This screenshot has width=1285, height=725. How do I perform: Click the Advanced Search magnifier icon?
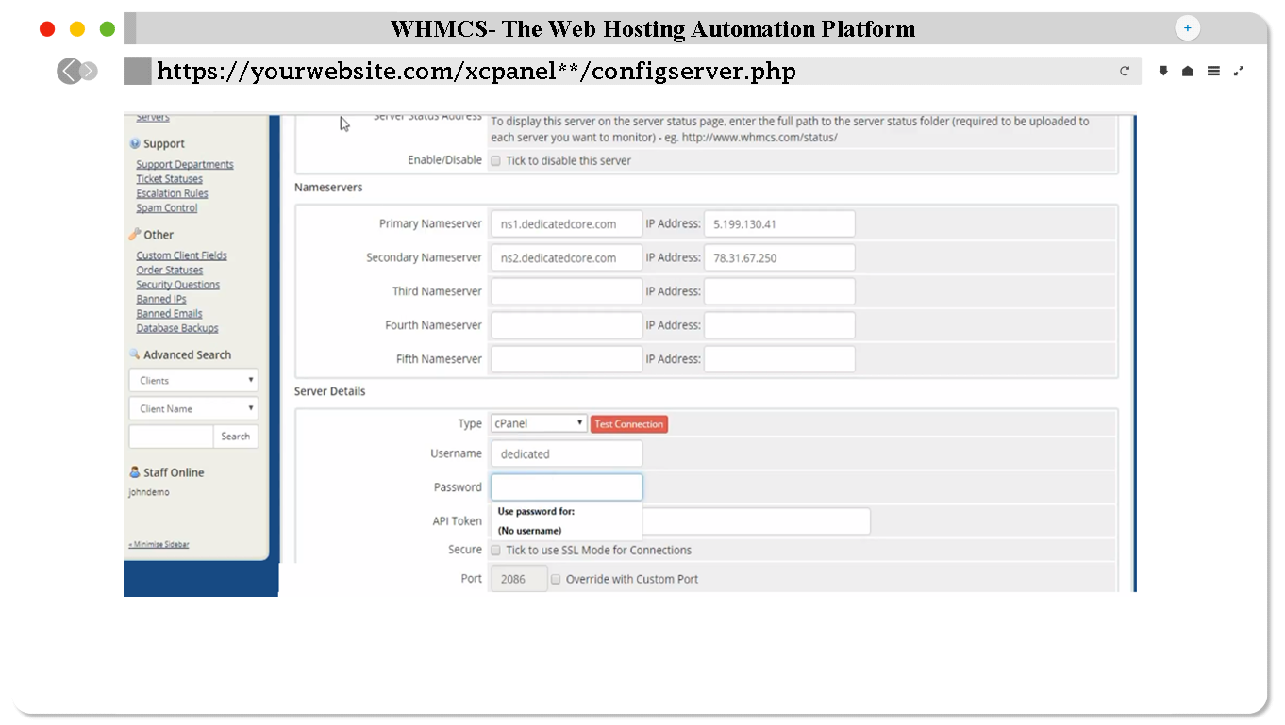coord(135,354)
